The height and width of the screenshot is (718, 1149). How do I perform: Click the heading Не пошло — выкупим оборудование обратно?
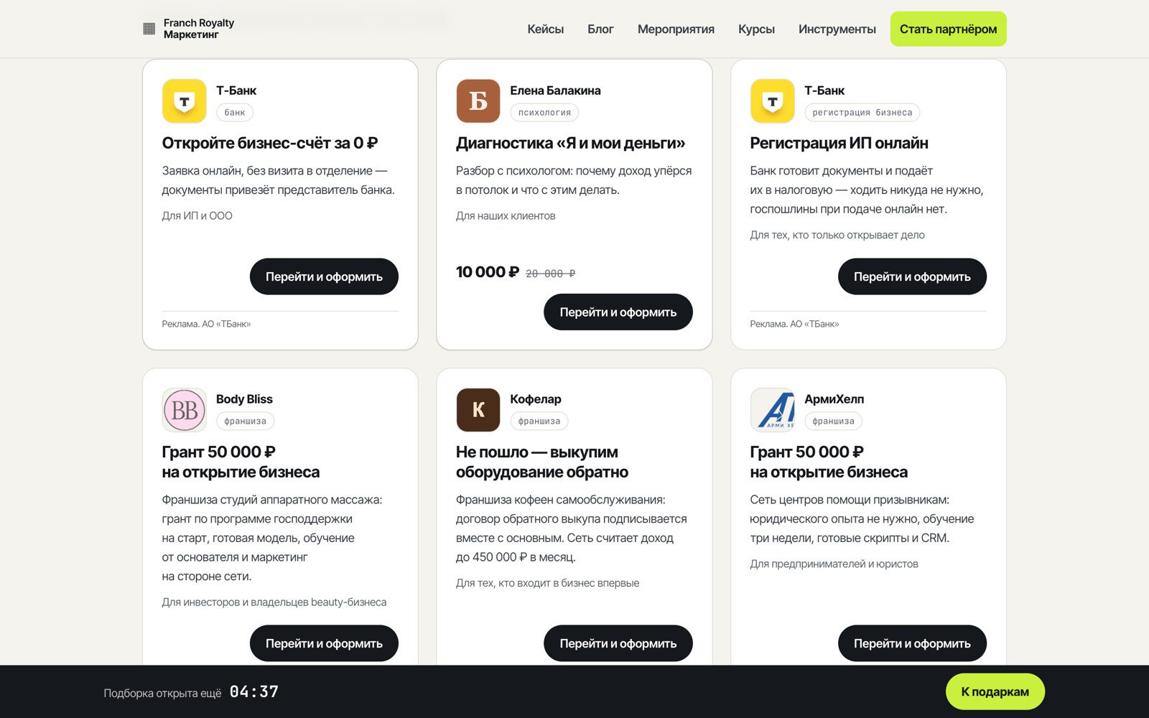click(x=542, y=462)
